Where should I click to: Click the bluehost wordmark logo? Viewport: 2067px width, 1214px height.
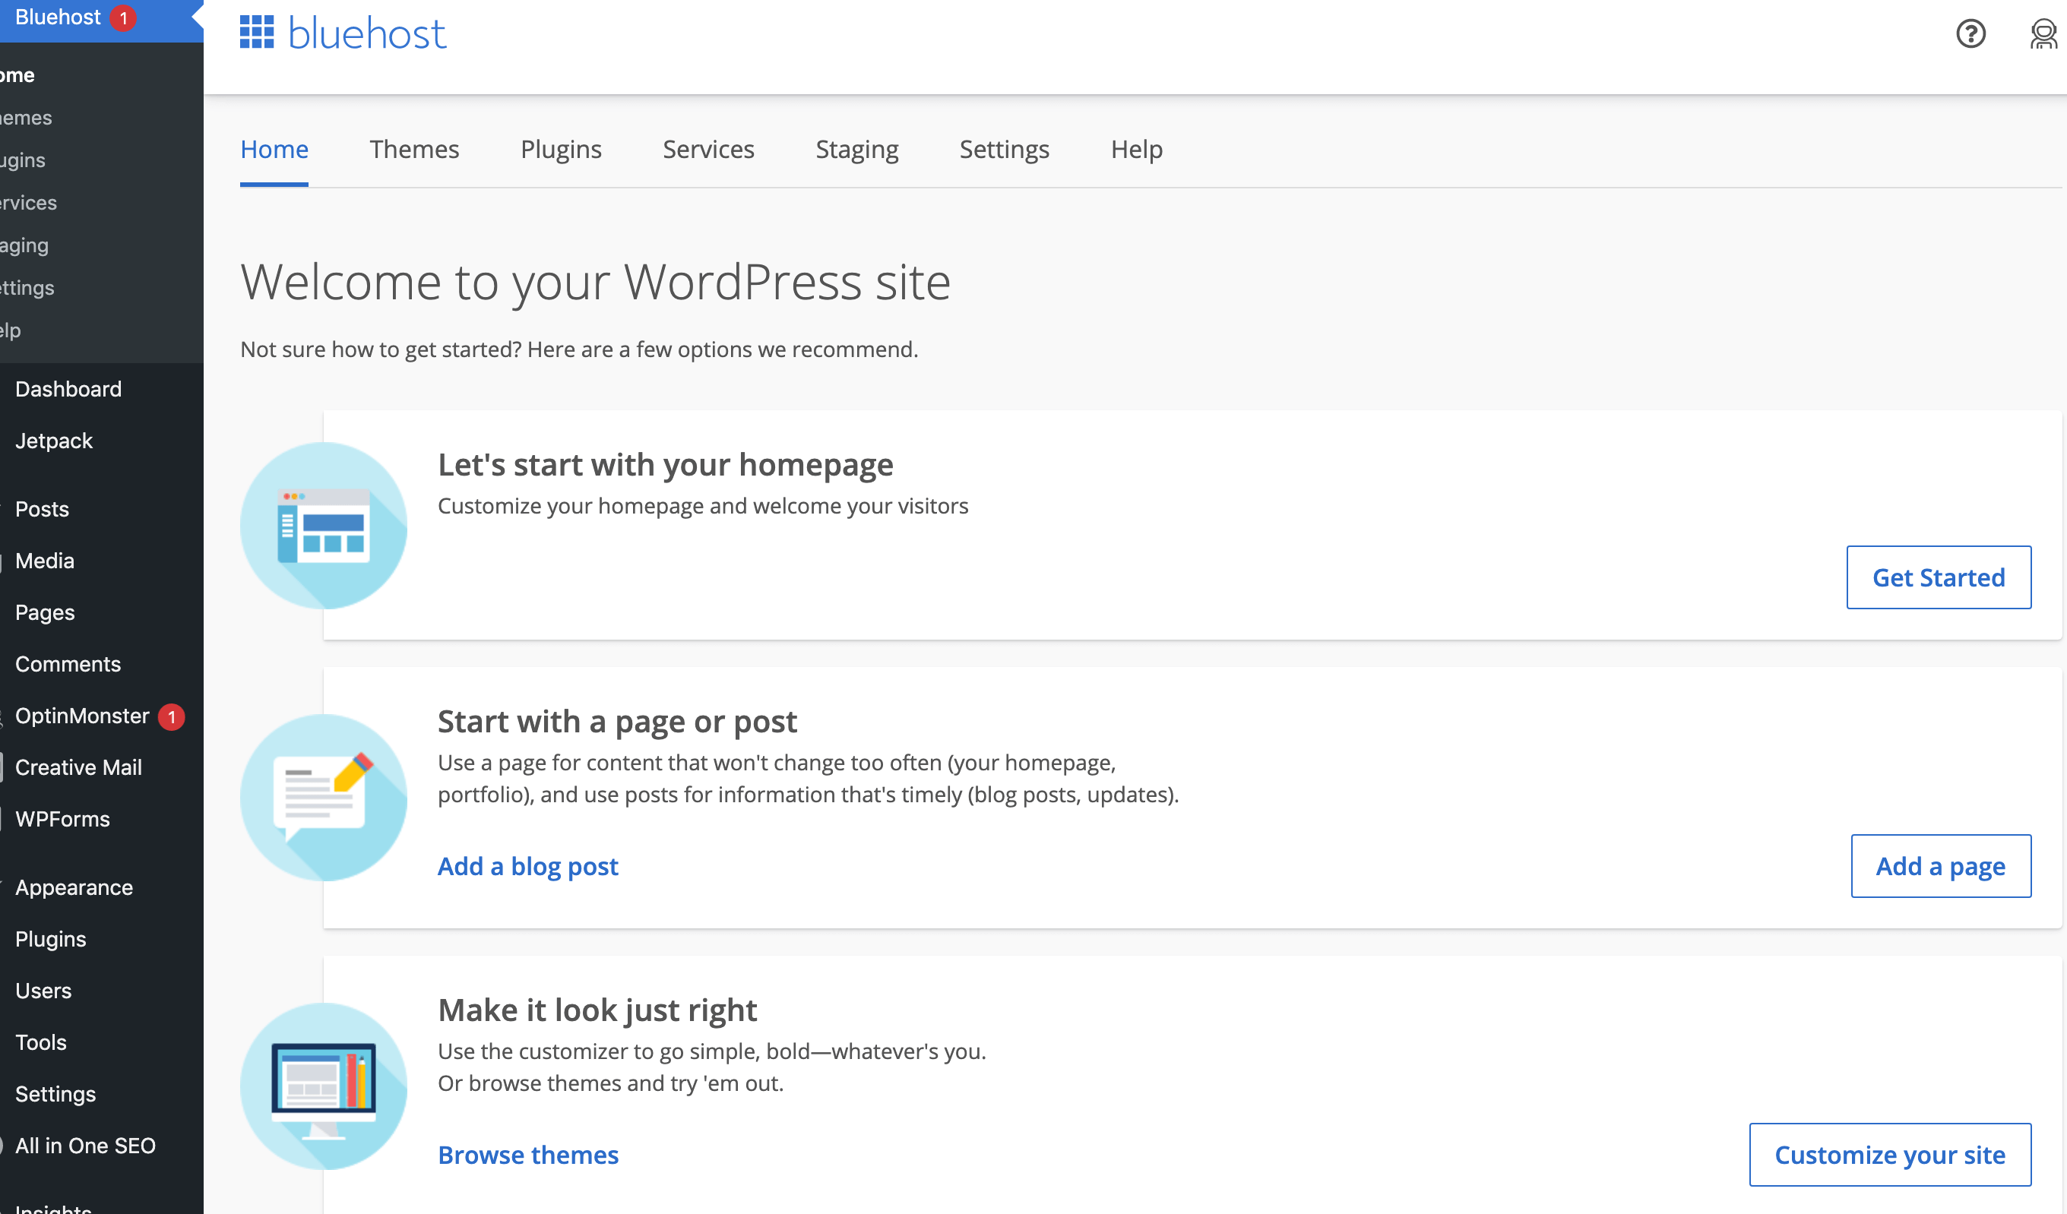pyautogui.click(x=368, y=33)
